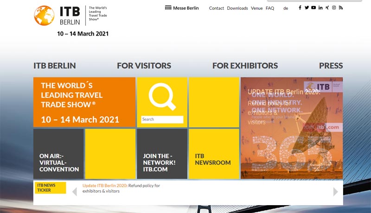
Task: Open the ITB BERLIN main menu
Action: tap(55, 66)
